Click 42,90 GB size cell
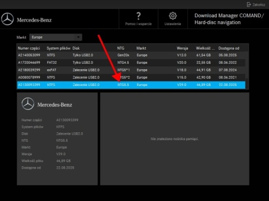This screenshot has width=269, height=201. pos(203,77)
